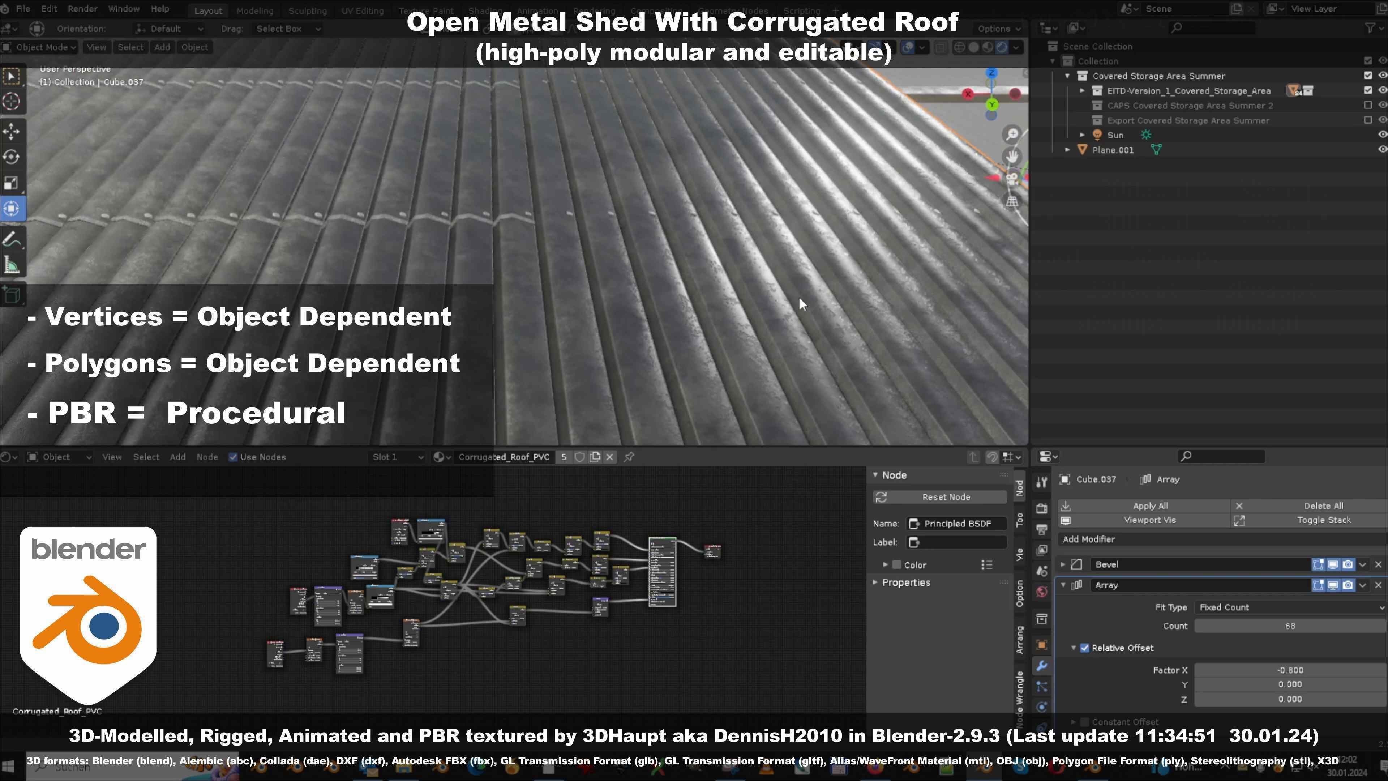
Task: Select the Add Cube tool
Action: pyautogui.click(x=11, y=295)
